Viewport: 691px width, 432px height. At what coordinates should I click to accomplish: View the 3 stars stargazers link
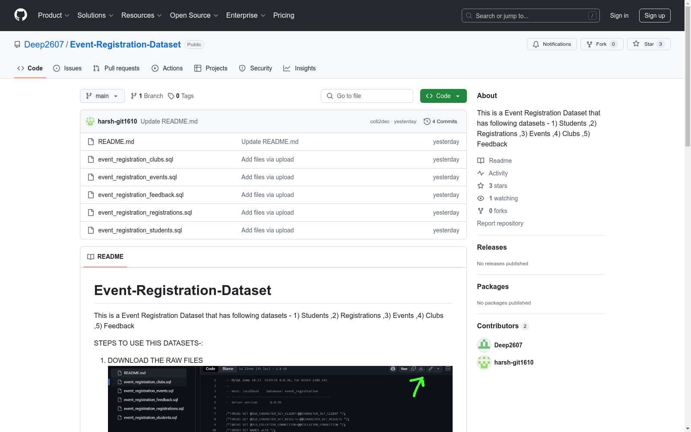(492, 186)
